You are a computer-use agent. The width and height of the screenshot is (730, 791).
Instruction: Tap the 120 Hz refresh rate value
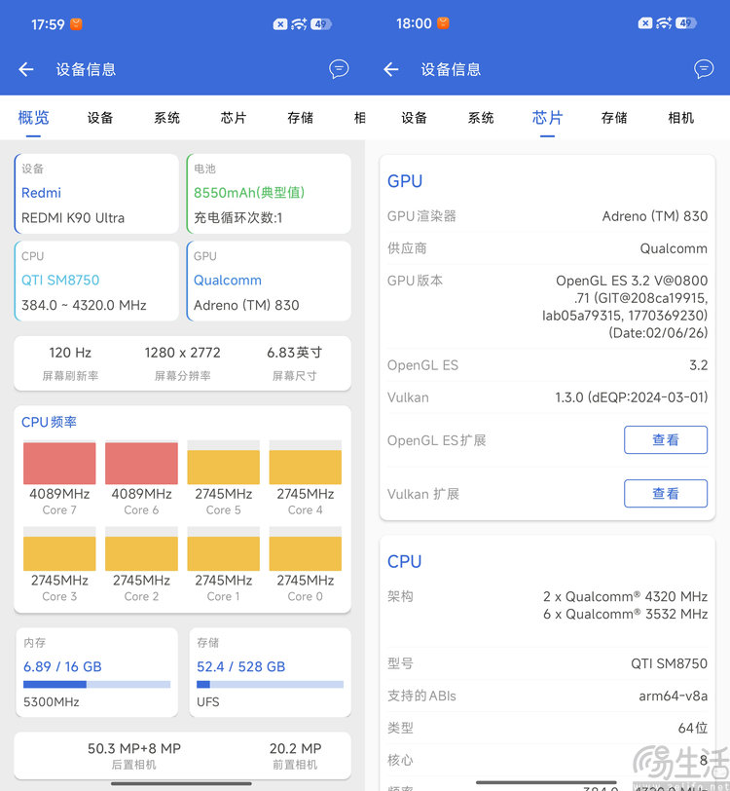(70, 353)
